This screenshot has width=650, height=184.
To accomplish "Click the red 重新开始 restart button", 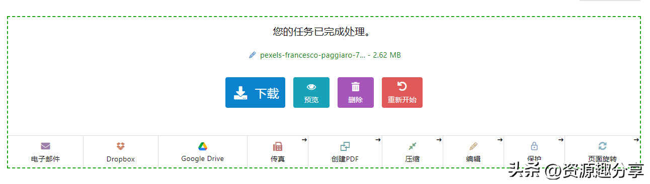I will click(x=402, y=92).
